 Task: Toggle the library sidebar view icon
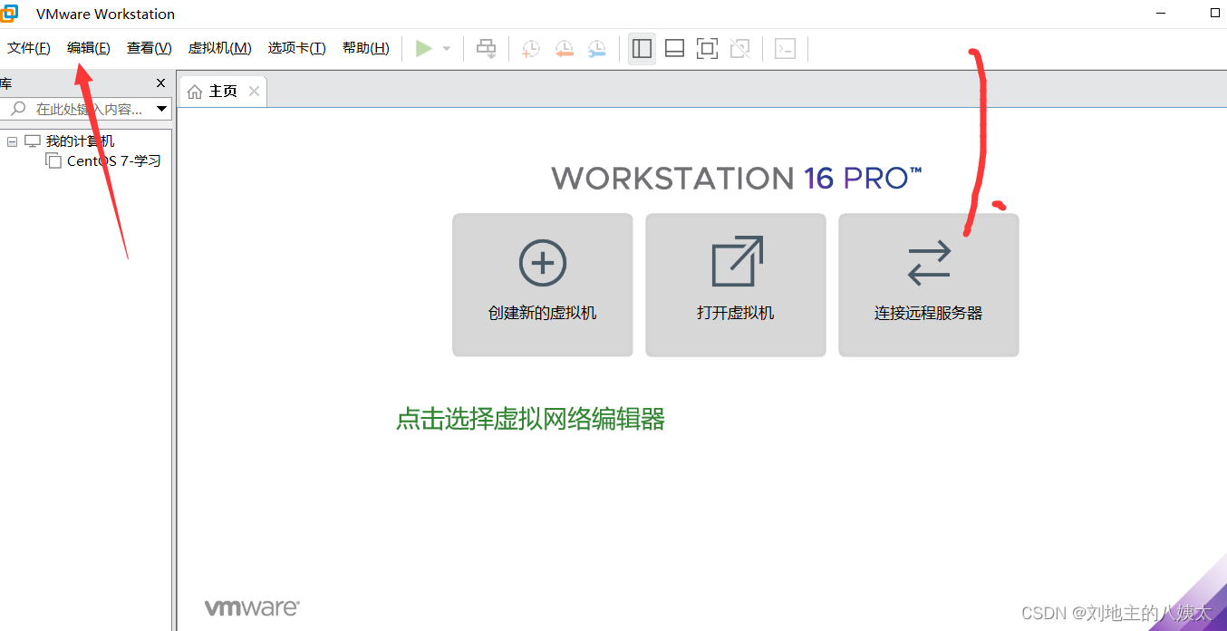click(642, 49)
